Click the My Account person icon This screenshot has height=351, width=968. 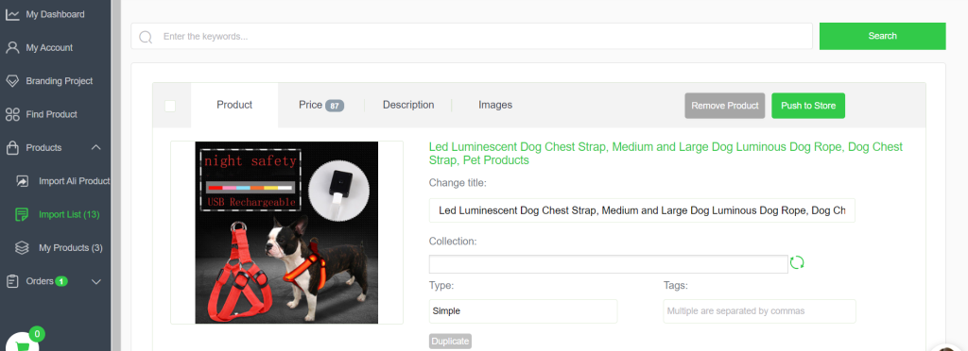pos(12,47)
